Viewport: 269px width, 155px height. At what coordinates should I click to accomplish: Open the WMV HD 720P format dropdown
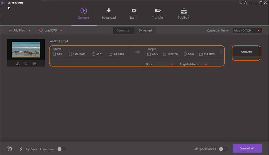247,30
